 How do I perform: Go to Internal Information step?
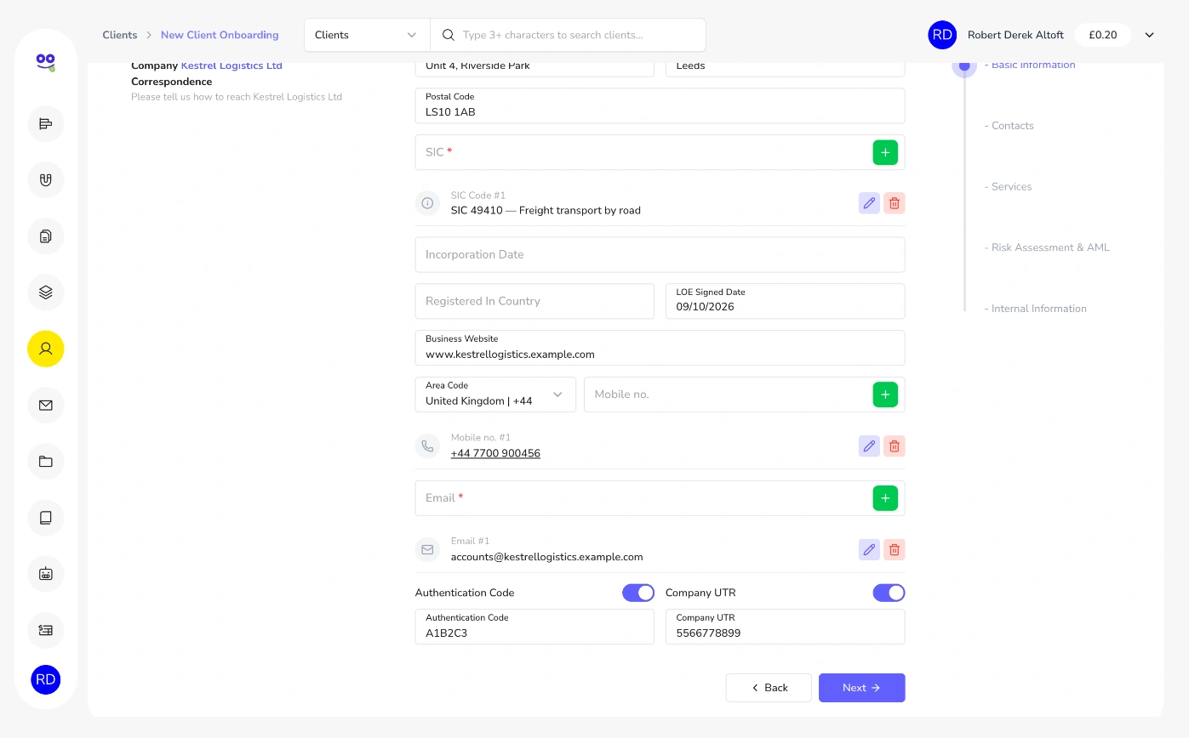click(x=1035, y=309)
